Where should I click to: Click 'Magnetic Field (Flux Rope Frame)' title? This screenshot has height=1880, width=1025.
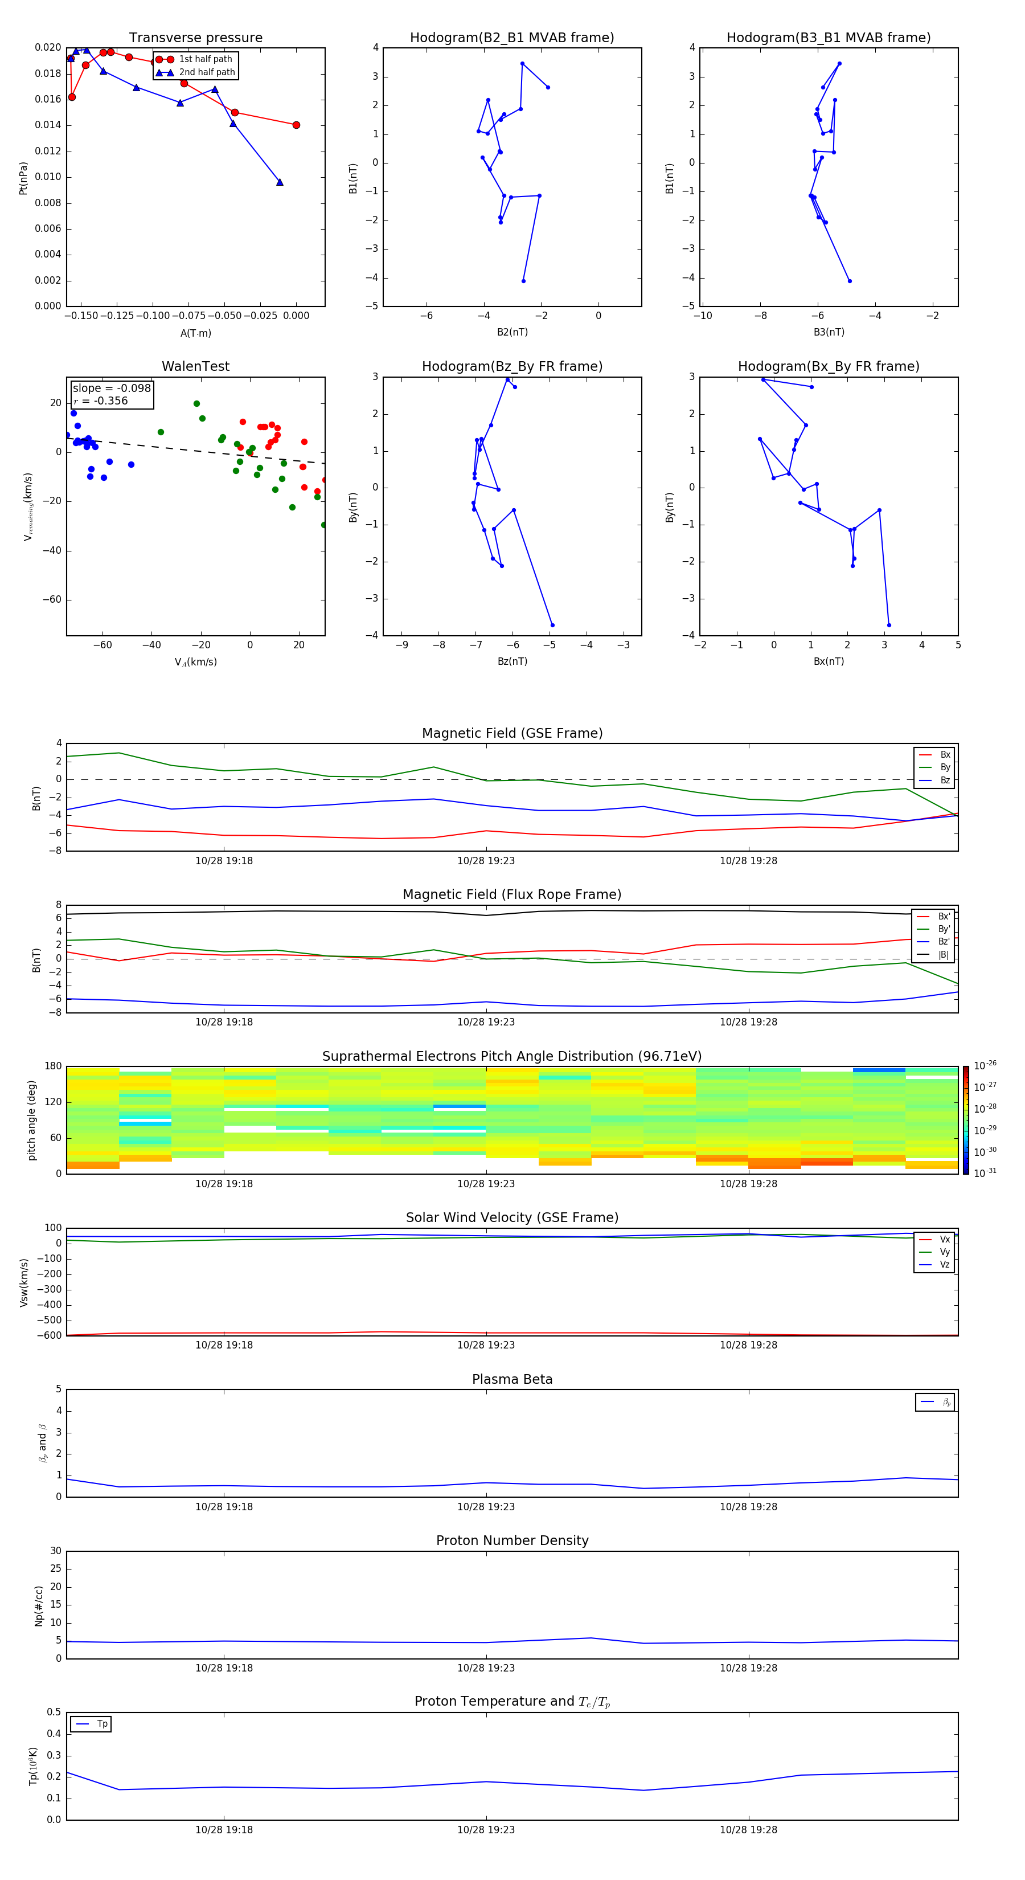tap(512, 895)
